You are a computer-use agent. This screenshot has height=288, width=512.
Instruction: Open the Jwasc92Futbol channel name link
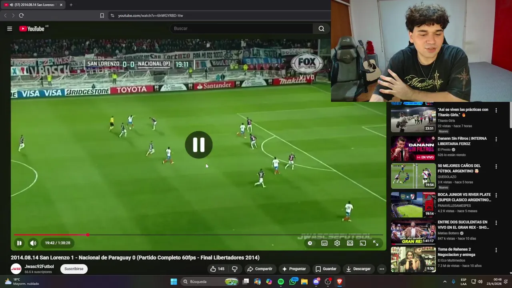39,266
